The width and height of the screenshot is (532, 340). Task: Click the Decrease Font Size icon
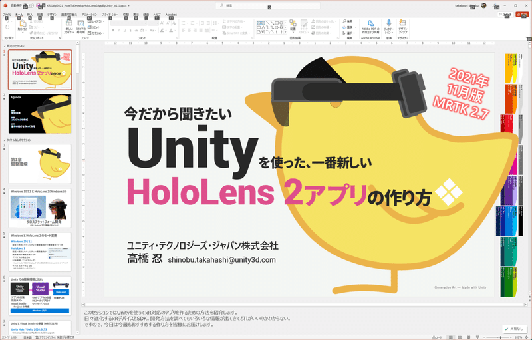tap(168, 23)
